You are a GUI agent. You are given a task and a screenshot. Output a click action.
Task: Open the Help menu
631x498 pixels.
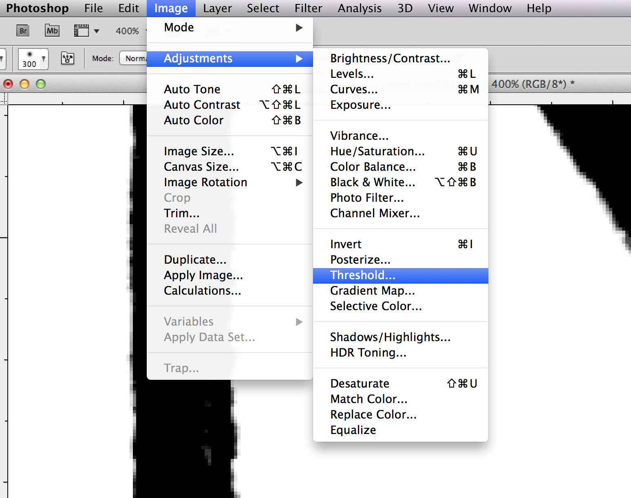539,8
